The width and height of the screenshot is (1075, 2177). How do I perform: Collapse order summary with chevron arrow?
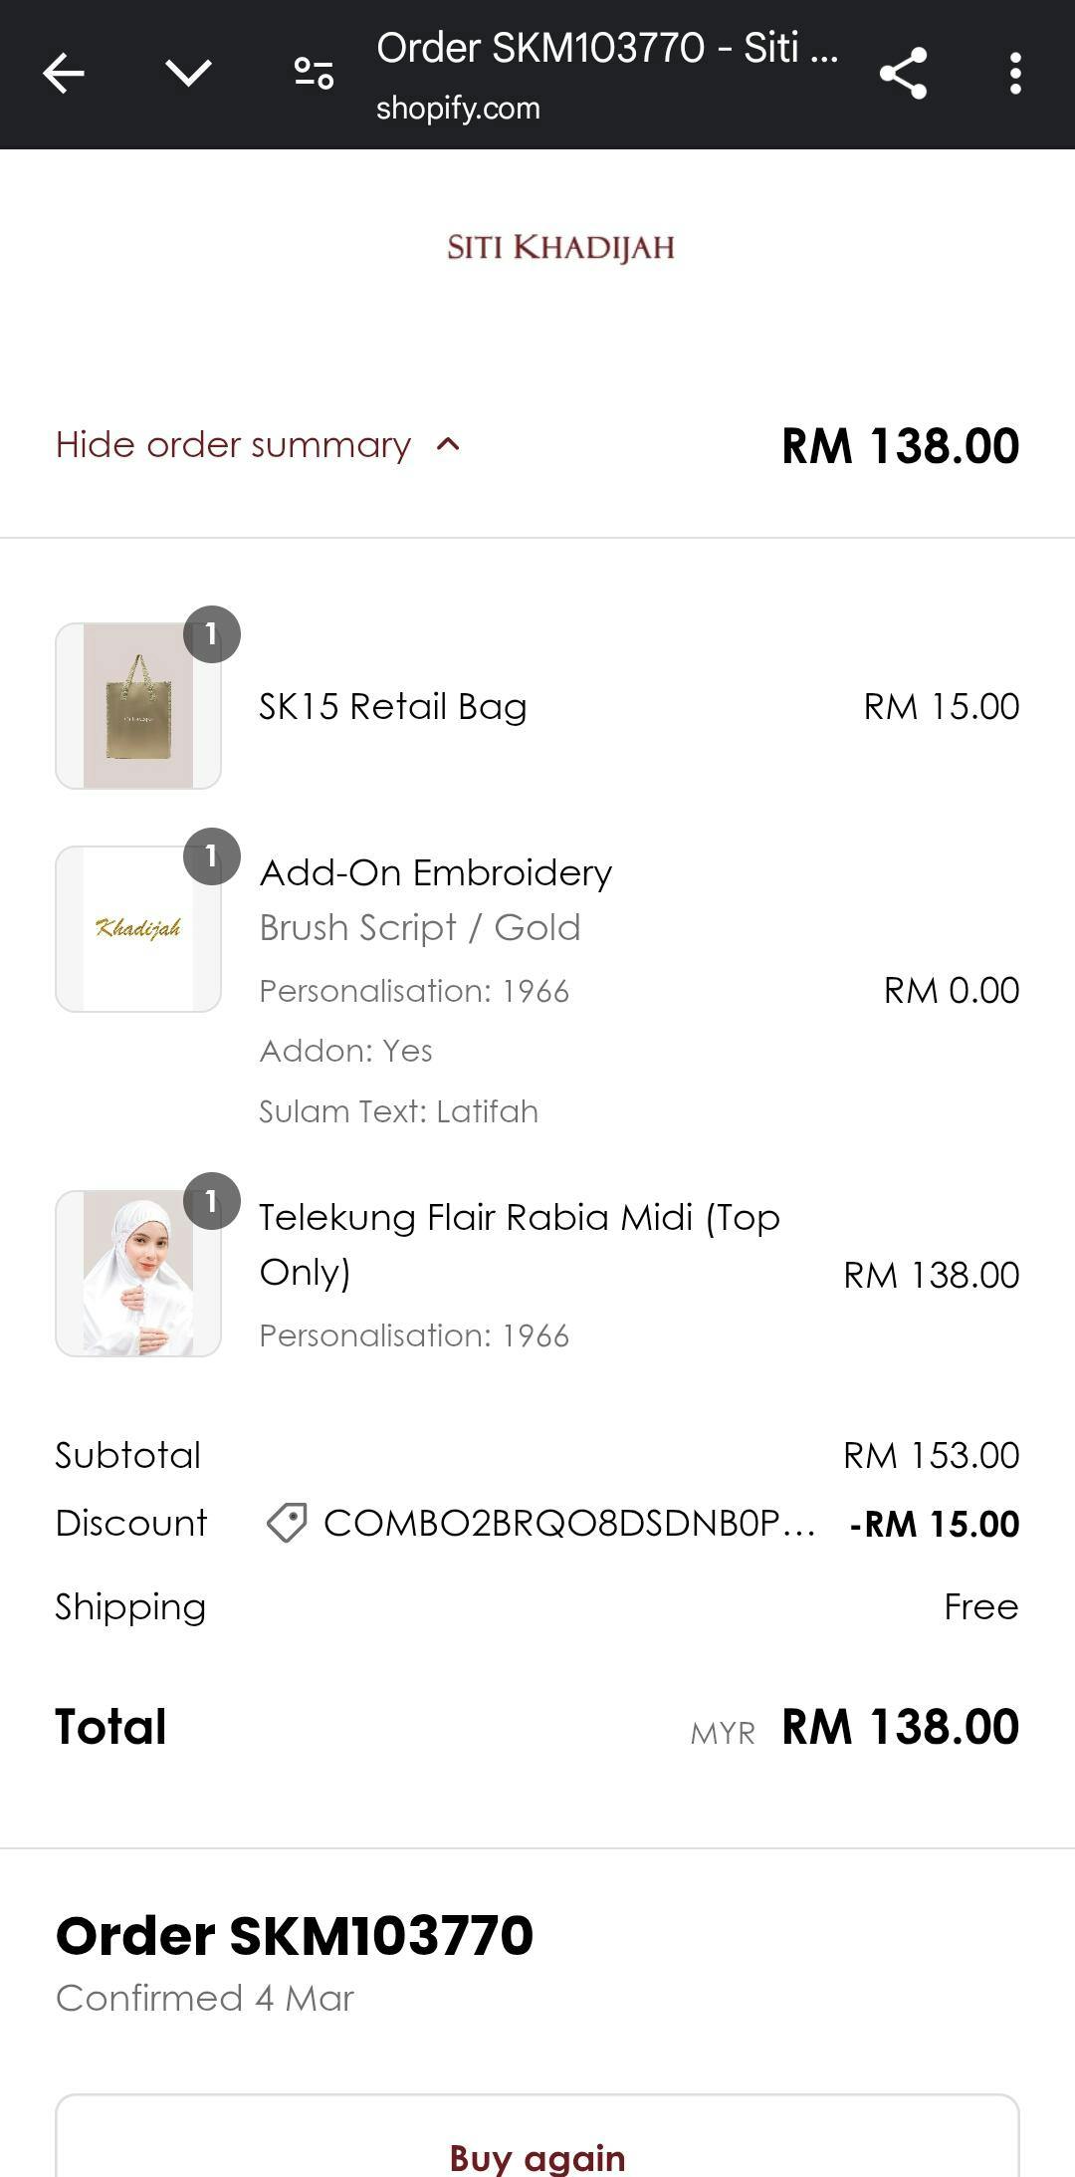(449, 444)
